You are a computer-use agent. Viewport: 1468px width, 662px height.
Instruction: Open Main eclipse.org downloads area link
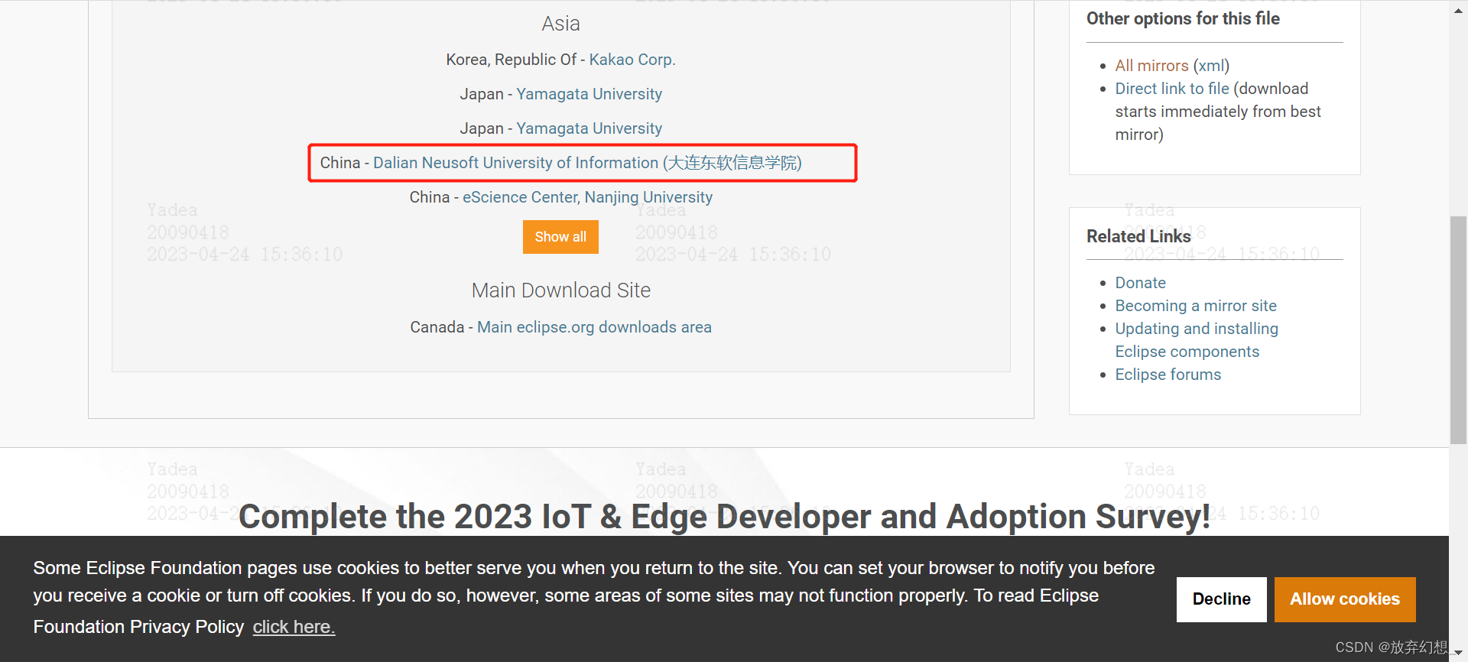click(x=594, y=327)
